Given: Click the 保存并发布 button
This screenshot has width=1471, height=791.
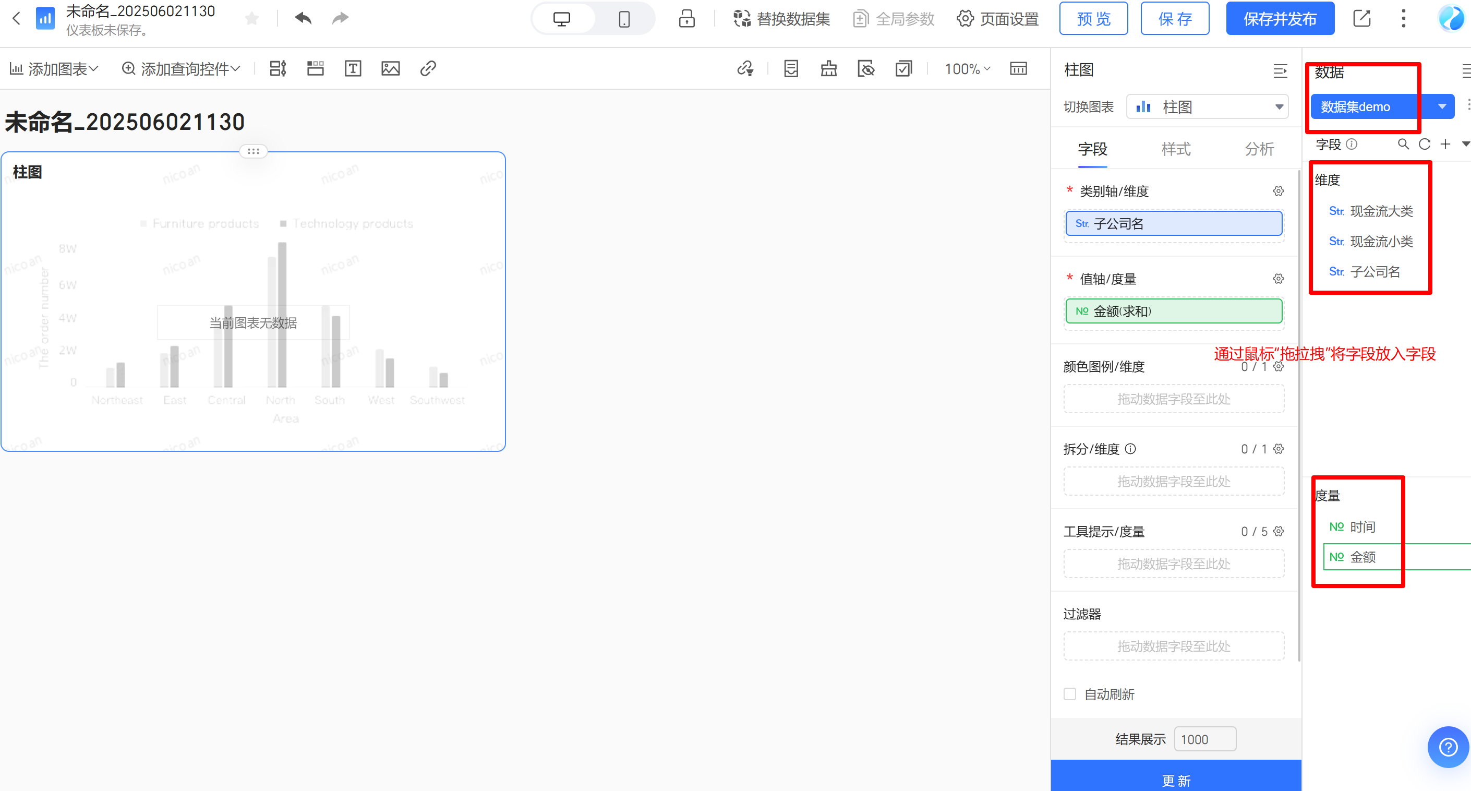Looking at the screenshot, I should pos(1280,19).
